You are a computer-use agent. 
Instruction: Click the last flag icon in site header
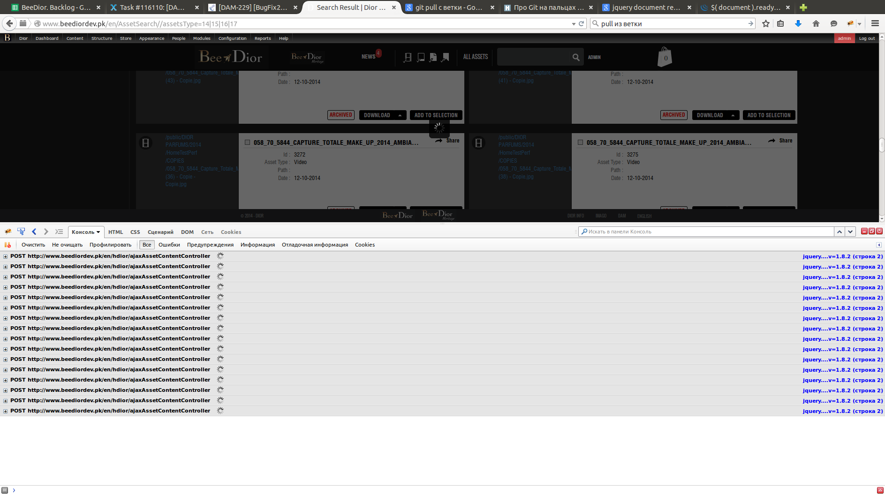445,57
